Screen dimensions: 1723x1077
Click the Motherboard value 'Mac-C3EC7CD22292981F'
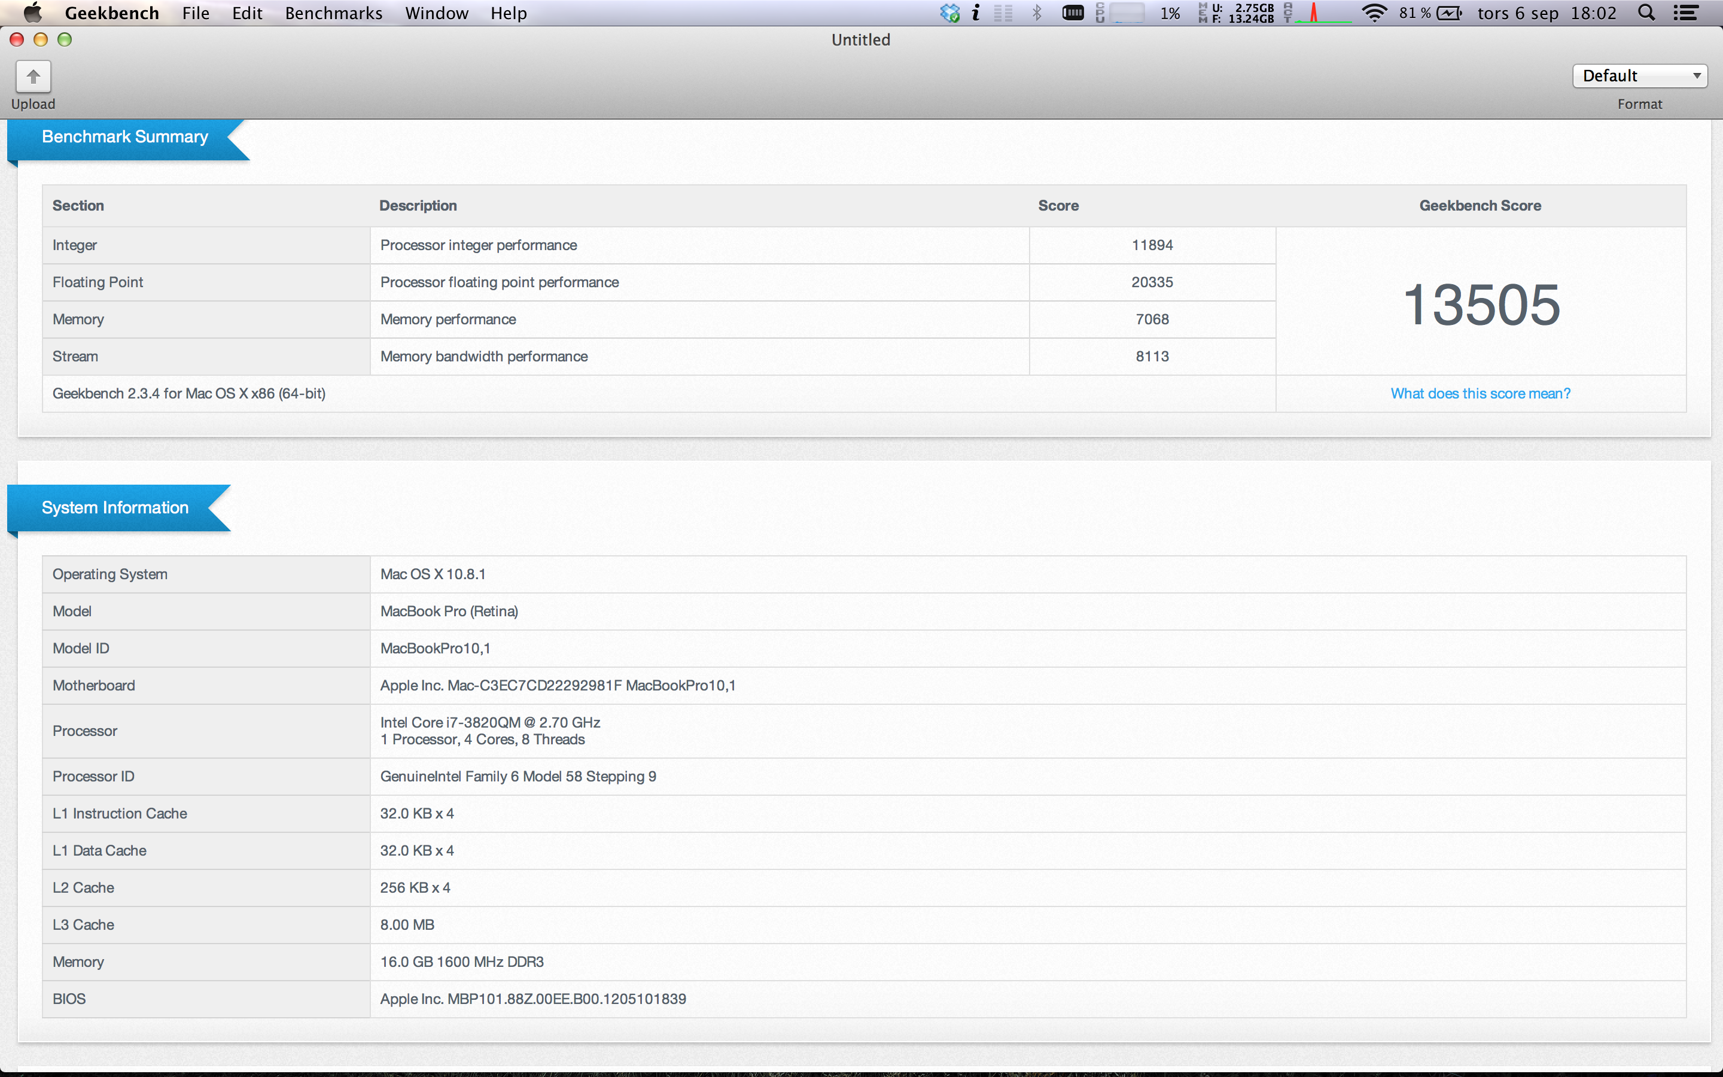[534, 685]
